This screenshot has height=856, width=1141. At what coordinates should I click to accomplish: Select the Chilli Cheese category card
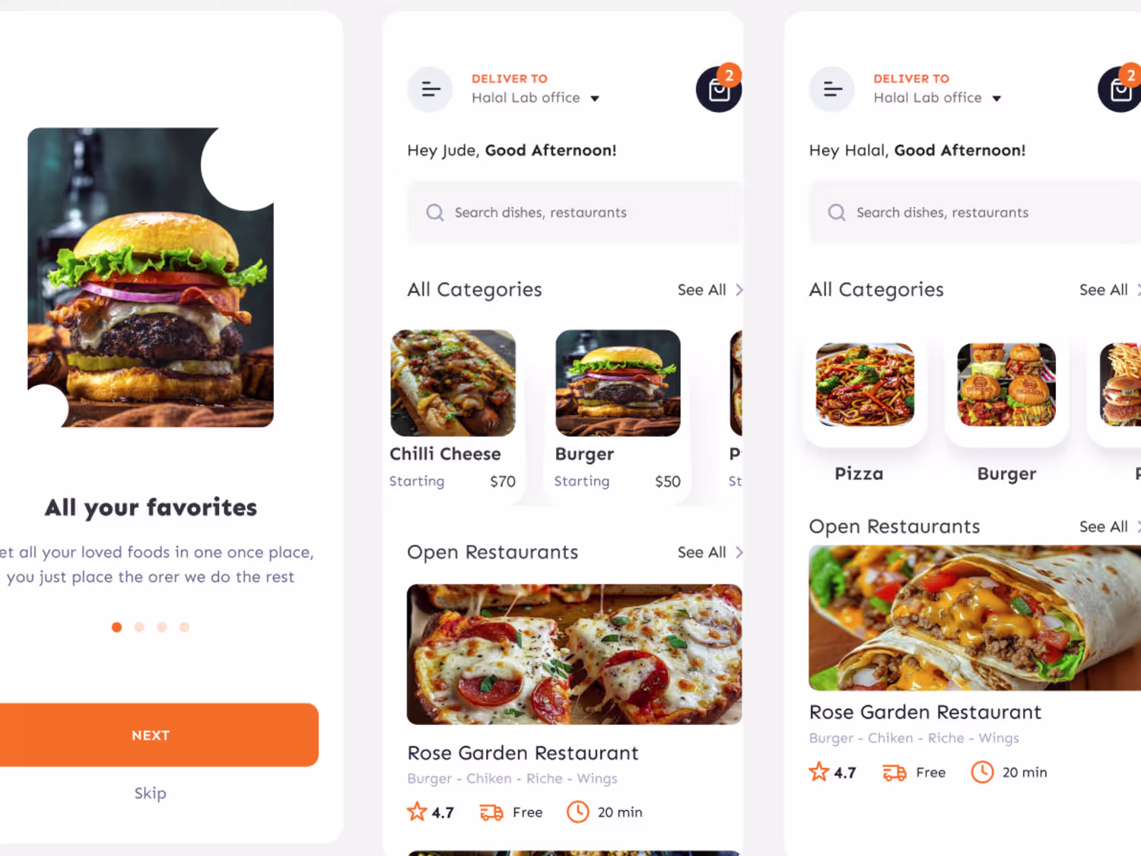pyautogui.click(x=453, y=413)
